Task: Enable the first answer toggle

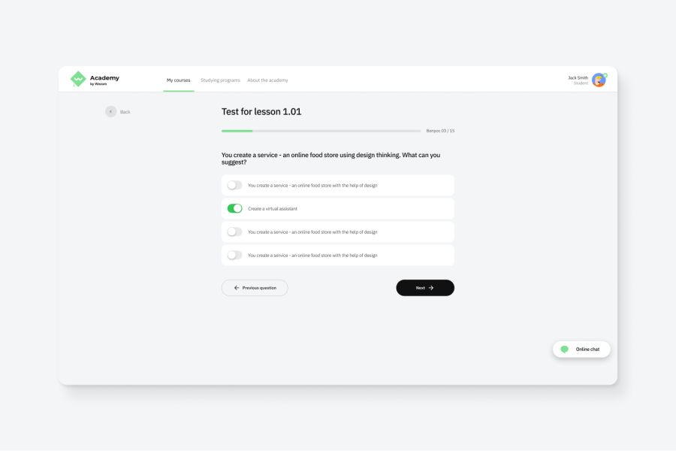Action: tap(234, 185)
